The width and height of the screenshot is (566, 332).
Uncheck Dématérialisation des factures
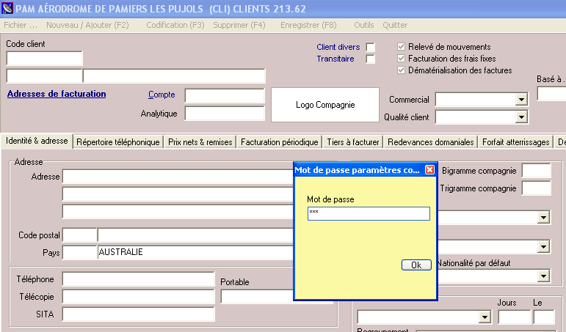pos(402,70)
